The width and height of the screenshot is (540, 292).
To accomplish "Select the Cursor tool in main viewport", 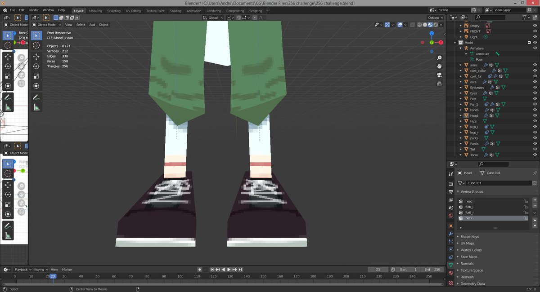I will click(x=36, y=45).
